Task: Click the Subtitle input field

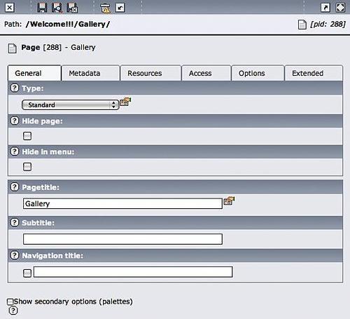Action: pyautogui.click(x=122, y=239)
